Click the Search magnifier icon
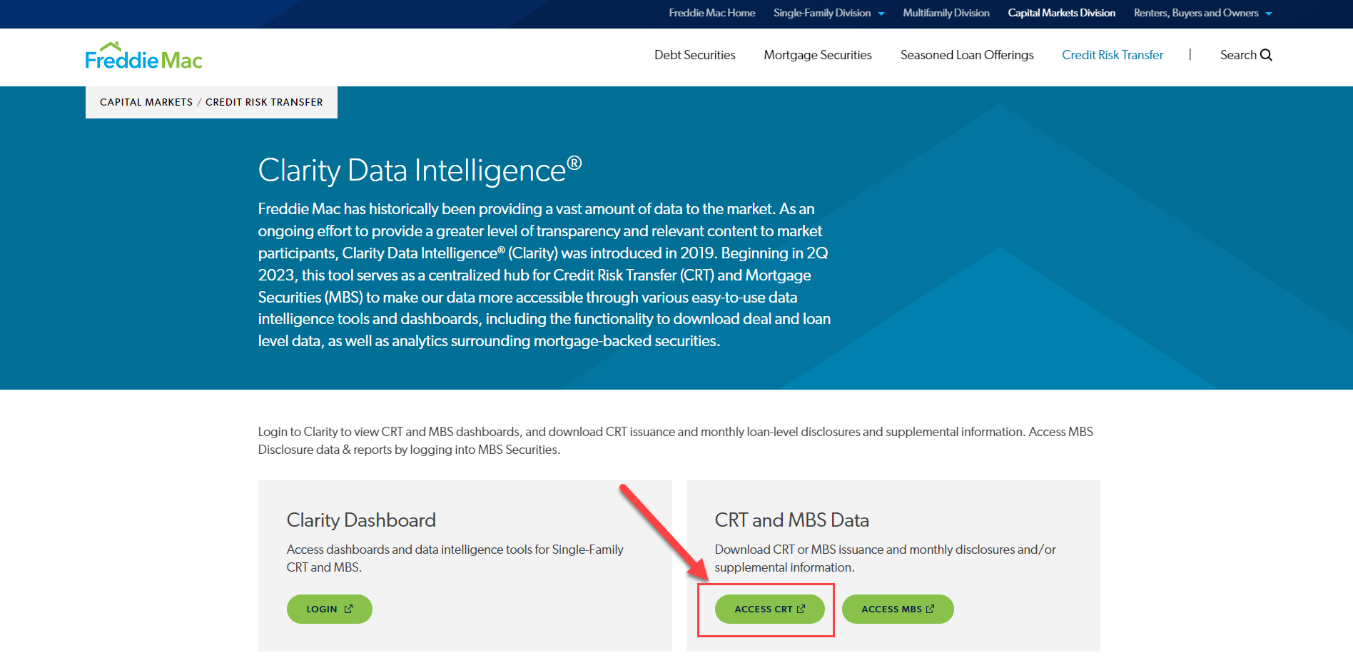Screen dimensions: 1353x668 [1267, 55]
